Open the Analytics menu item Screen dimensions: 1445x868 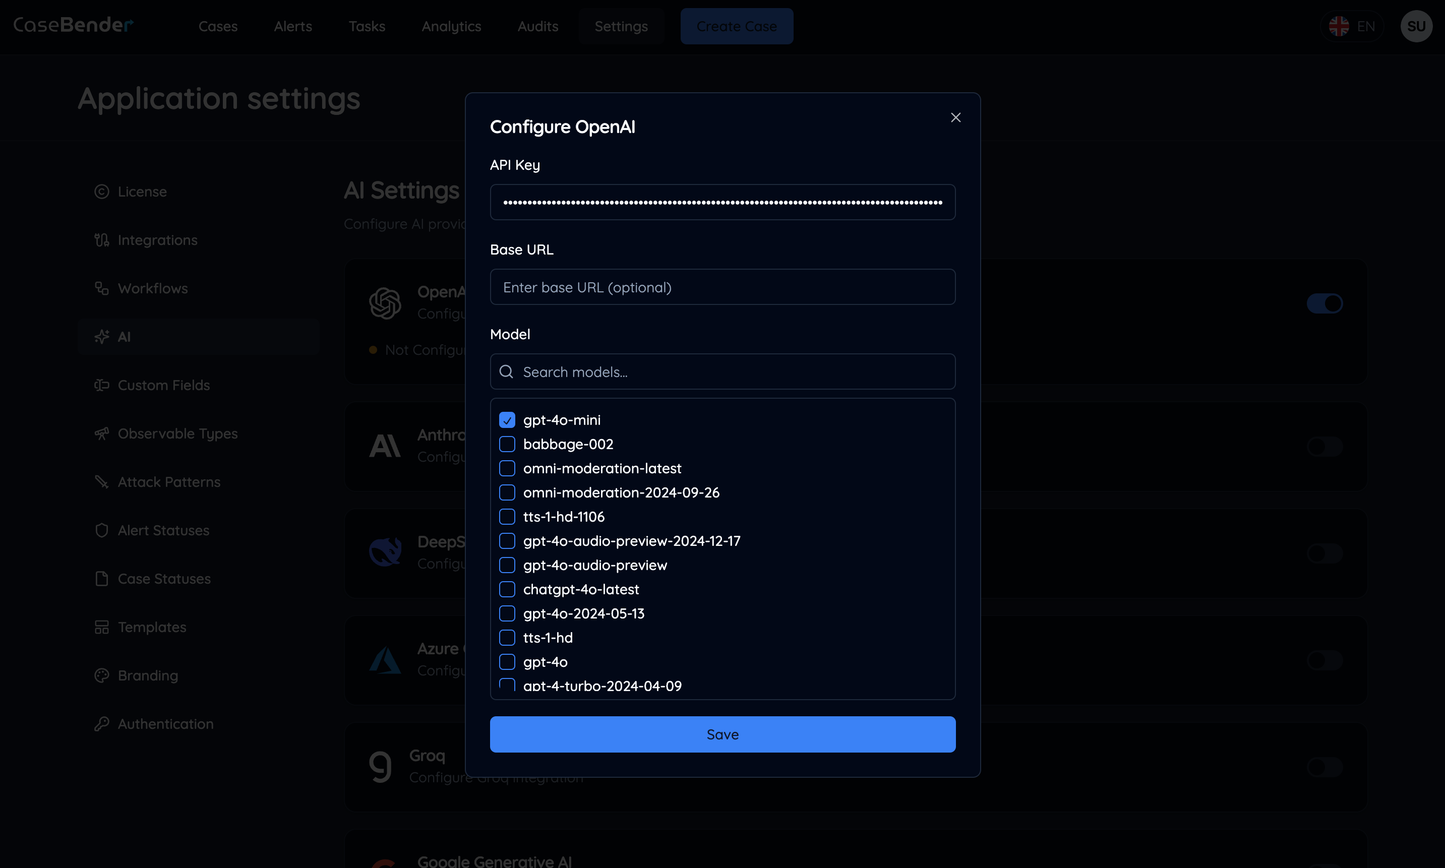pyautogui.click(x=451, y=26)
